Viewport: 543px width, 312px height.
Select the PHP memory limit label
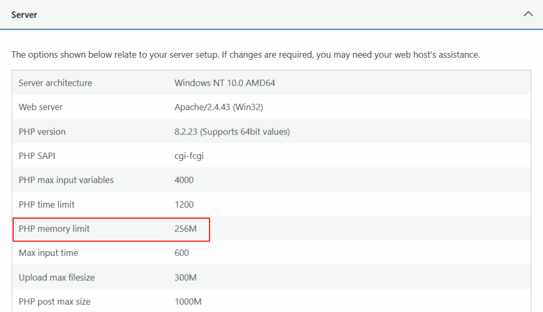tap(54, 229)
